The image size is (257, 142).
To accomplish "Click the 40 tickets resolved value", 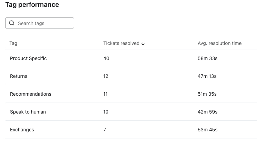I will pos(106,58).
